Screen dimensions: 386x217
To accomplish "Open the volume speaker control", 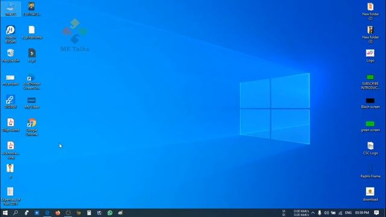I will coord(326,213).
